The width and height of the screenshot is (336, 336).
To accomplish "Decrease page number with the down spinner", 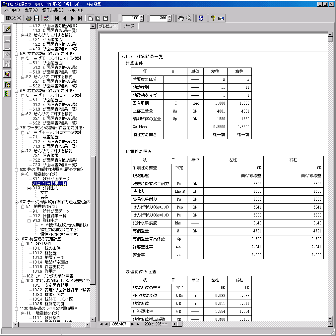I will [x=169, y=20].
